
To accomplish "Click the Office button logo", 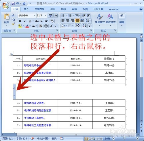I will point(5,5).
